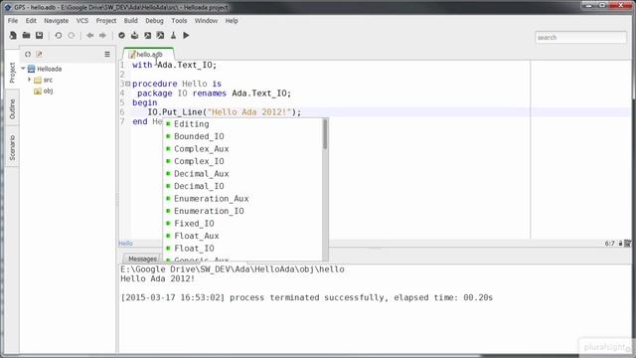This screenshot has height=358, width=636.
Task: Choose Enumeration_IO in the completion list
Action: pyautogui.click(x=242, y=211)
